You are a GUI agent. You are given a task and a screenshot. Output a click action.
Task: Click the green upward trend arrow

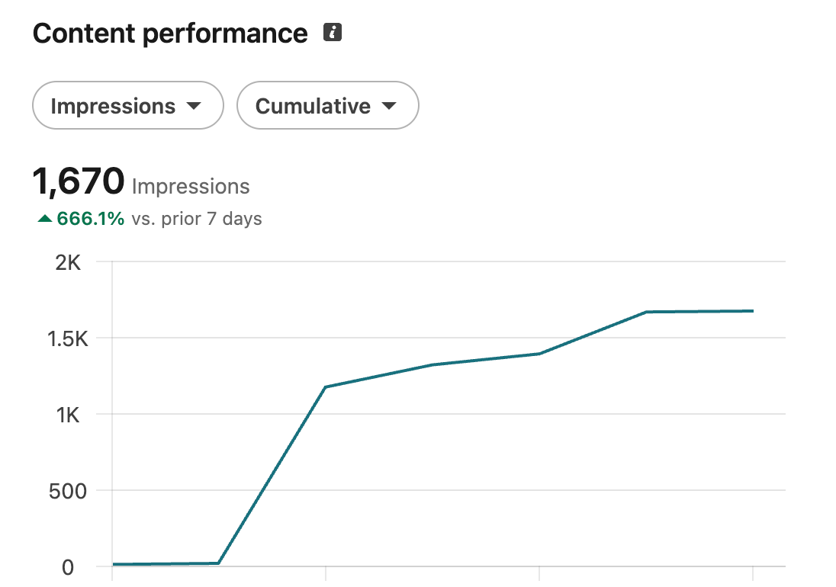tap(46, 217)
